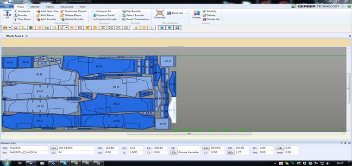Choose Unplace All

tap(101, 11)
